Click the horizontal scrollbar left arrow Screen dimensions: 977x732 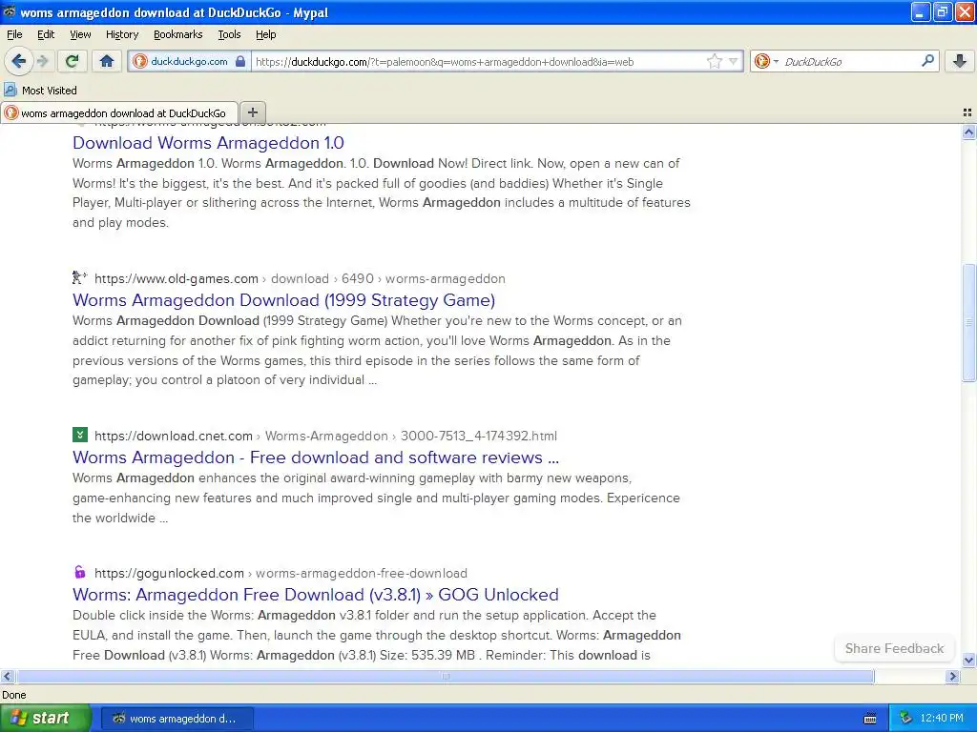point(7,676)
